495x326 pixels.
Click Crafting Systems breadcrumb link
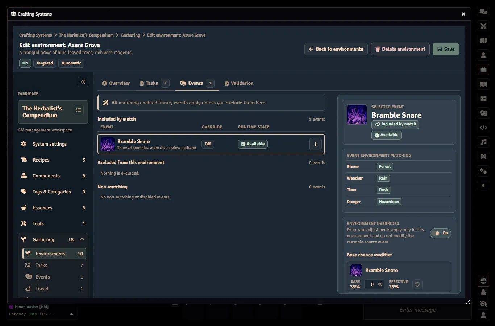36,35
